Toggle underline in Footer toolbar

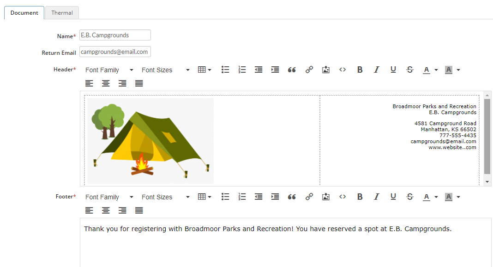tap(393, 197)
